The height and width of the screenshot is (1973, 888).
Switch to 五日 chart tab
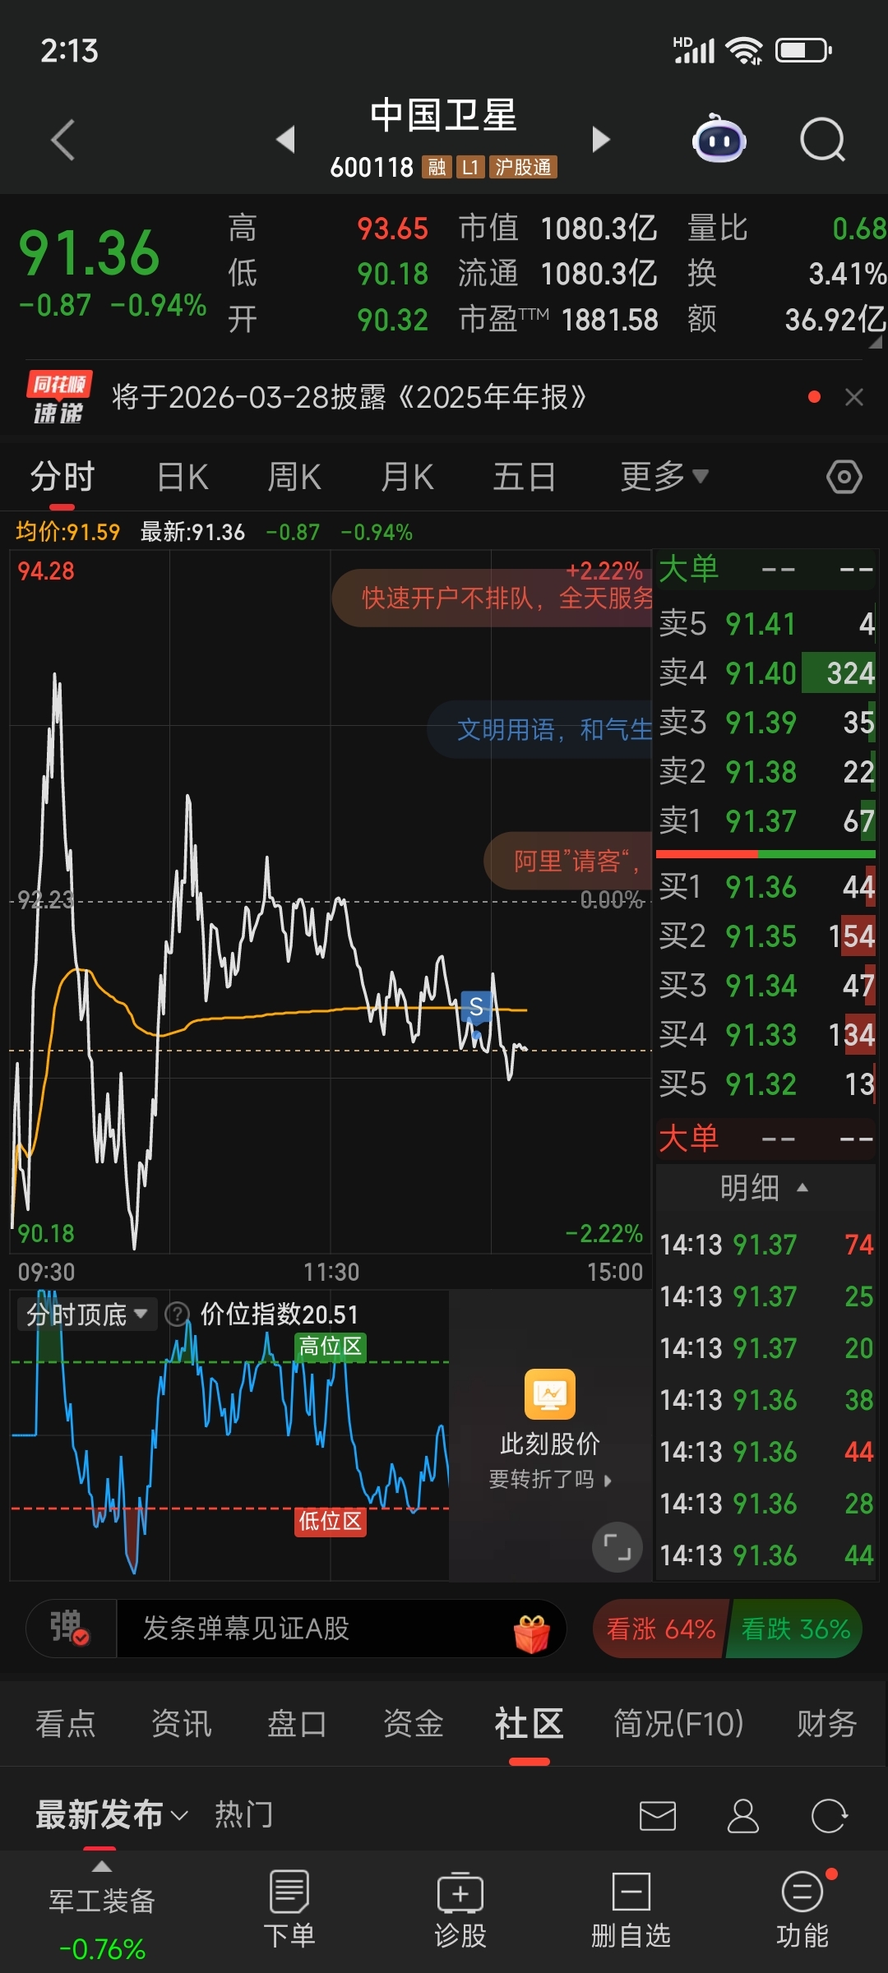tap(525, 477)
